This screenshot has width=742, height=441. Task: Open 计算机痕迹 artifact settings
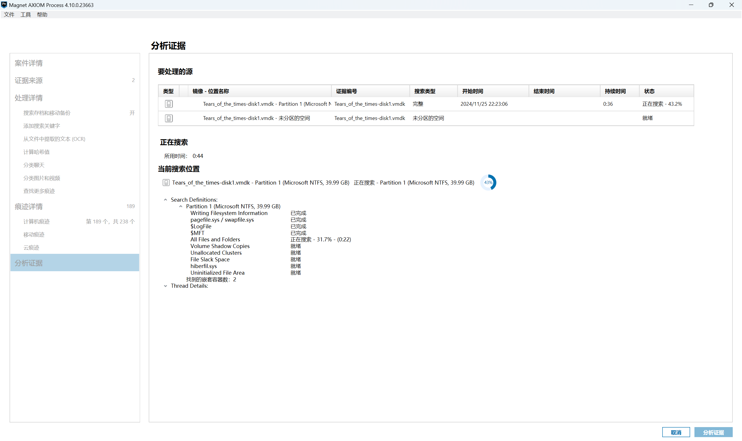(x=36, y=222)
